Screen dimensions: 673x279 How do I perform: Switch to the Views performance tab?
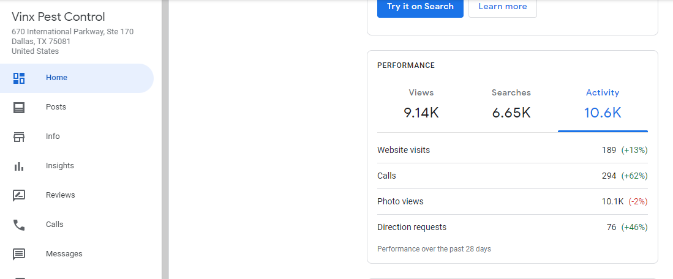click(x=421, y=104)
